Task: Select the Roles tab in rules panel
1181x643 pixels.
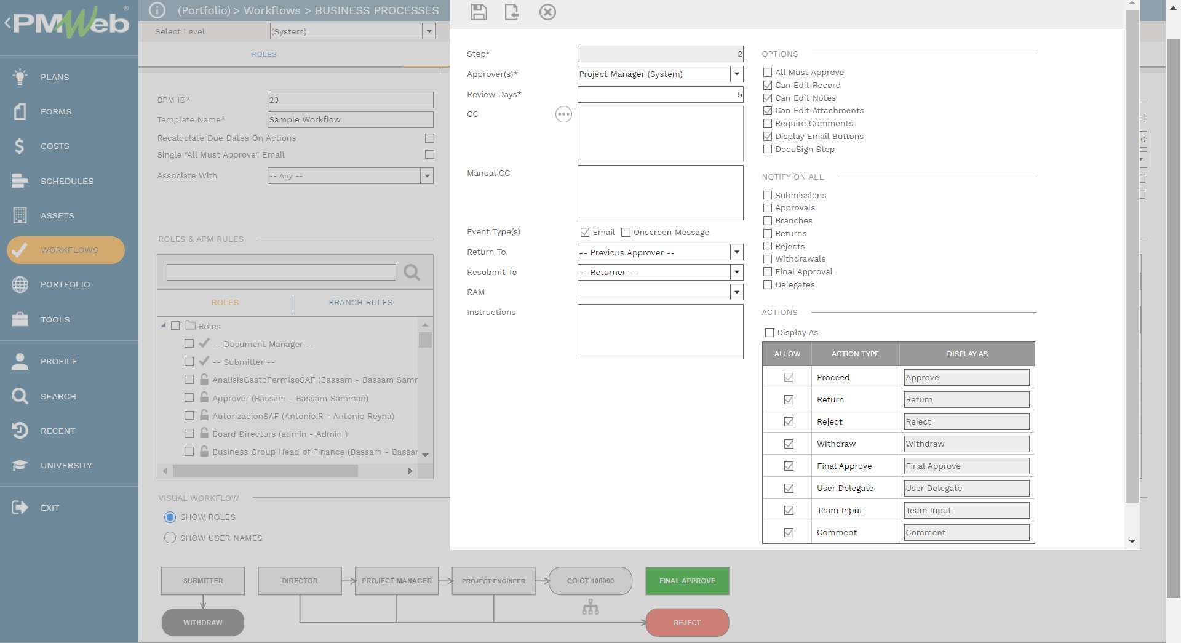Action: (225, 303)
